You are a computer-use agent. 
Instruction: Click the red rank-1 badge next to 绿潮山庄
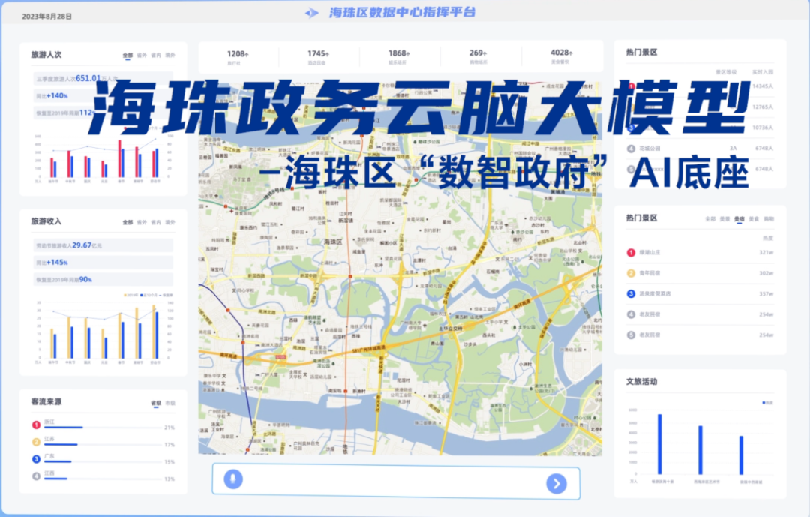[631, 252]
